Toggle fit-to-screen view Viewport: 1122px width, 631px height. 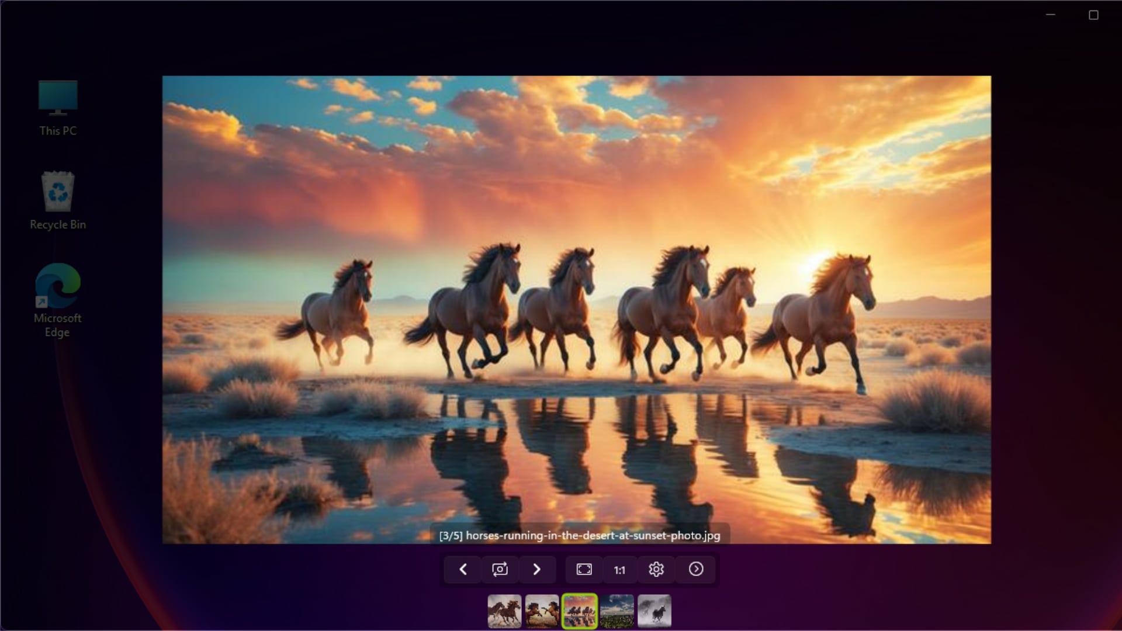pos(584,569)
